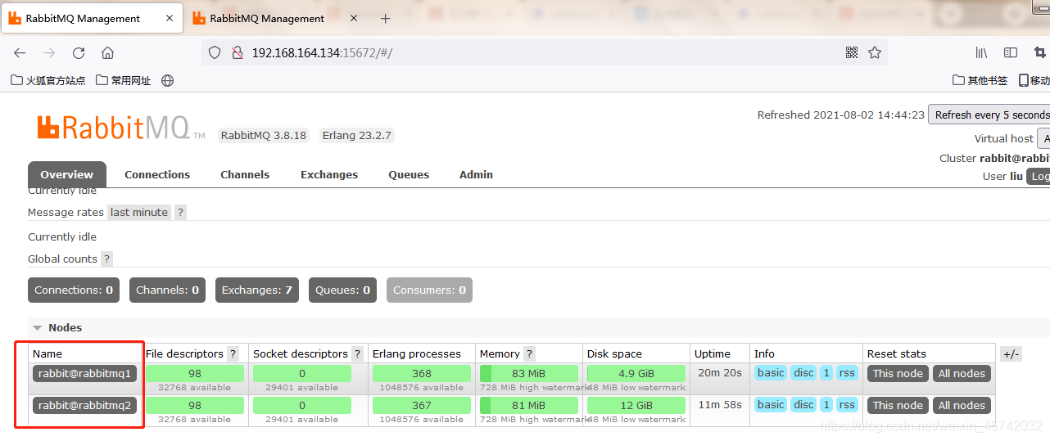
Task: Open the browser home page icon
Action: [x=107, y=52]
